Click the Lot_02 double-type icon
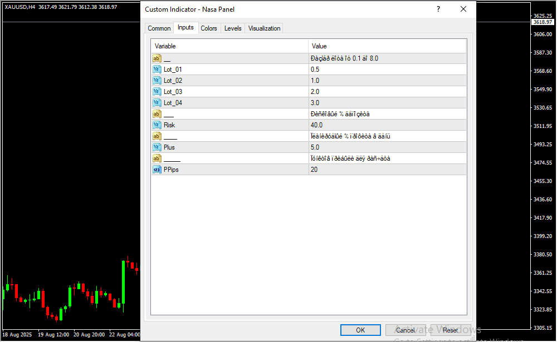Viewport: 557px width, 342px height. coord(157,81)
